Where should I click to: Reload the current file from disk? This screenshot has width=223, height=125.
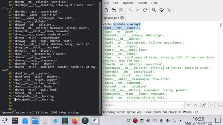coord(145,10)
